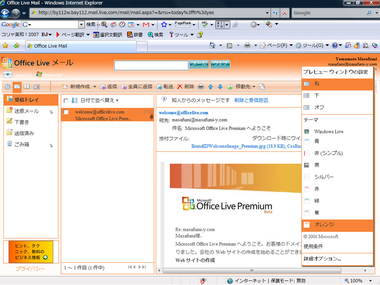
Task: Open the Google toolbar search box dropdown
Action: coord(81,25)
